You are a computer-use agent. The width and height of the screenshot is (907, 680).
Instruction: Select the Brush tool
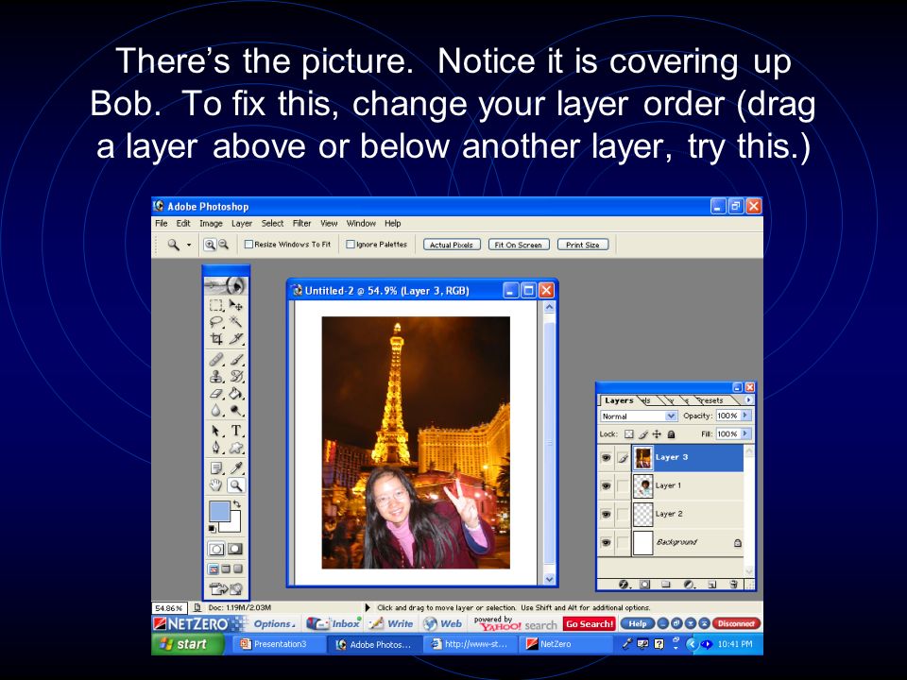(235, 360)
